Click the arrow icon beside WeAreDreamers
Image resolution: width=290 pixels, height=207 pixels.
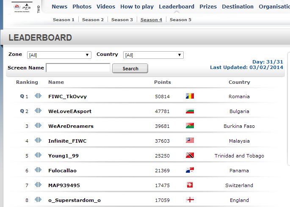[x=38, y=126]
